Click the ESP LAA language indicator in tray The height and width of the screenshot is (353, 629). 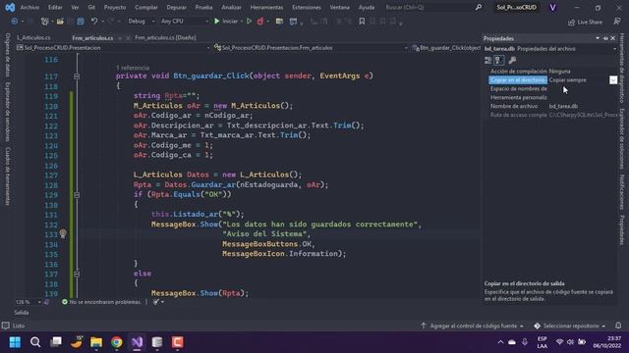pyautogui.click(x=542, y=342)
